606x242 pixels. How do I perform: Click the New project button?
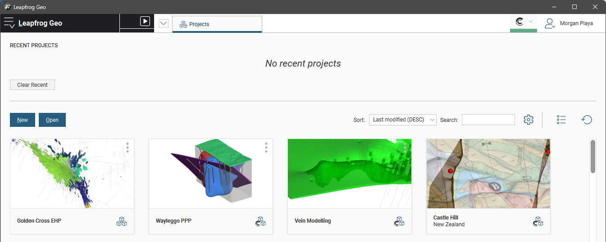click(x=23, y=120)
